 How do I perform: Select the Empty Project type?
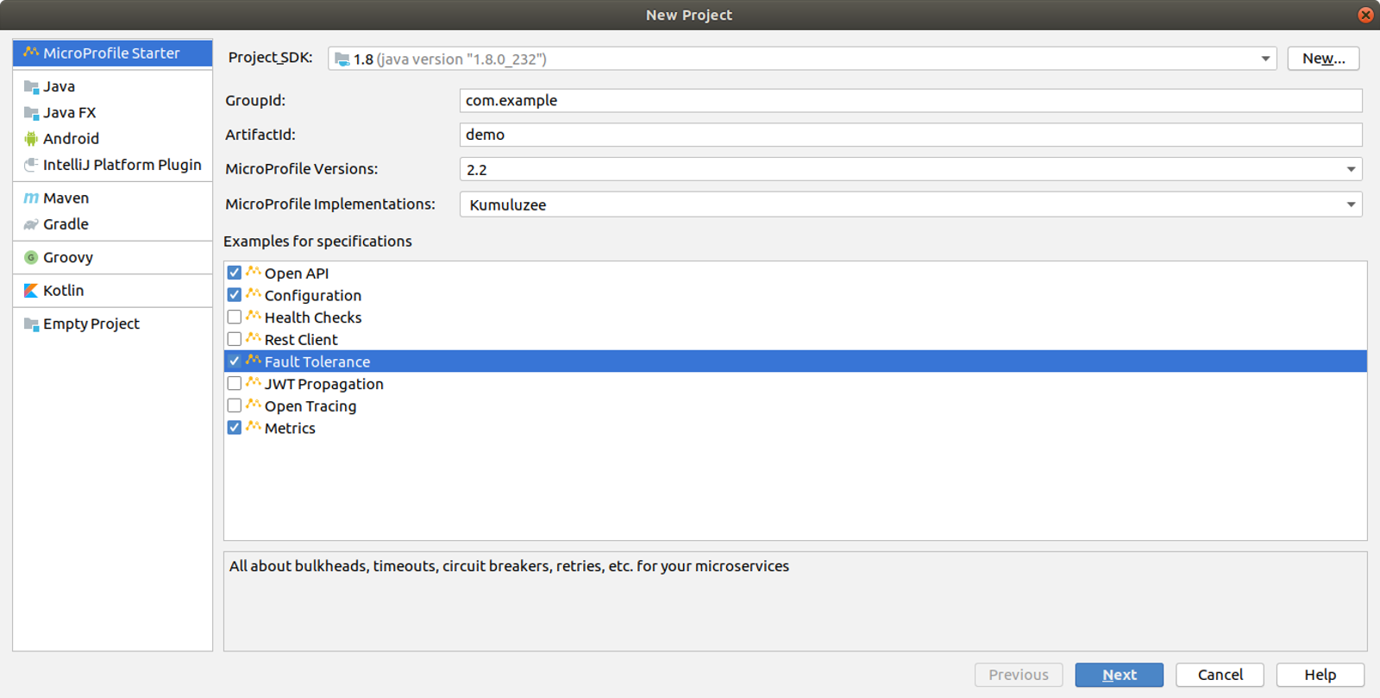click(113, 324)
